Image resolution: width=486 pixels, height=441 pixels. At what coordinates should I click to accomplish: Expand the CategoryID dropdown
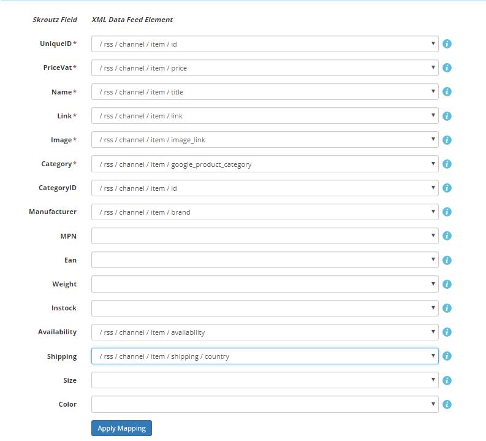click(265, 188)
